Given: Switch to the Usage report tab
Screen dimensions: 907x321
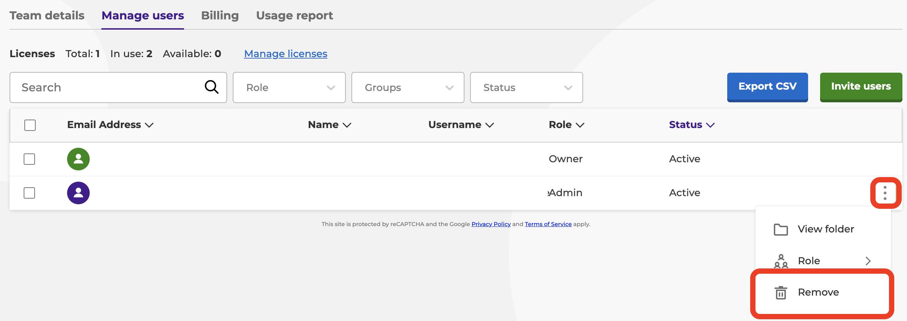Looking at the screenshot, I should 294,16.
